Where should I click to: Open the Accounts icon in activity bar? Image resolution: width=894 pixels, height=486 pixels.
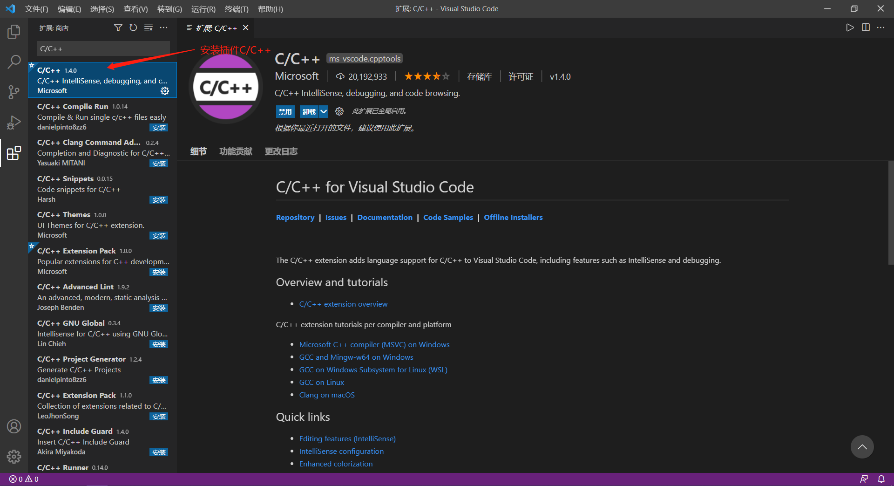pos(14,426)
